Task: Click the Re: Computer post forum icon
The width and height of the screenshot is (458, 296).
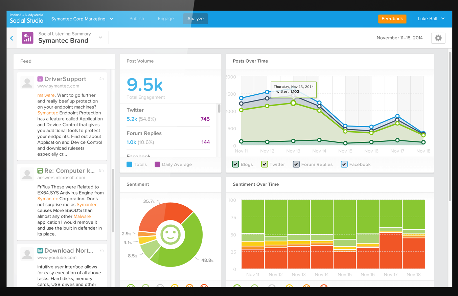Action: pos(40,171)
